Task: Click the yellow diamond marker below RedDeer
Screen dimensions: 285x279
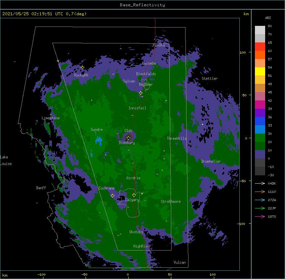Action: point(141,93)
